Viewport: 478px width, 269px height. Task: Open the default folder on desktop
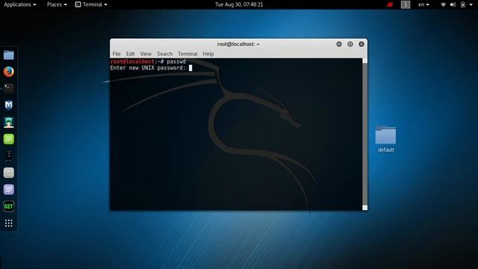(385, 139)
